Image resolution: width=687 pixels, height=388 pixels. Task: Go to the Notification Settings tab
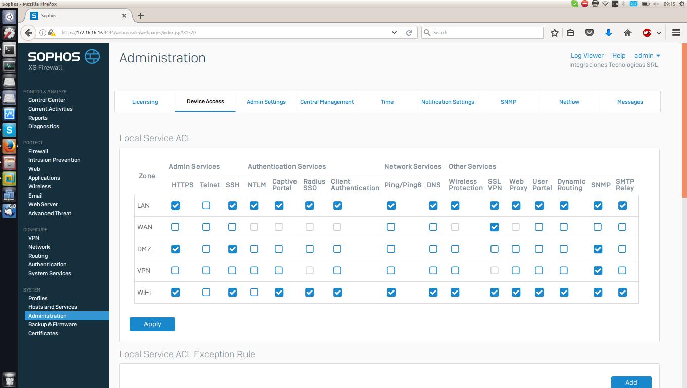tap(448, 102)
